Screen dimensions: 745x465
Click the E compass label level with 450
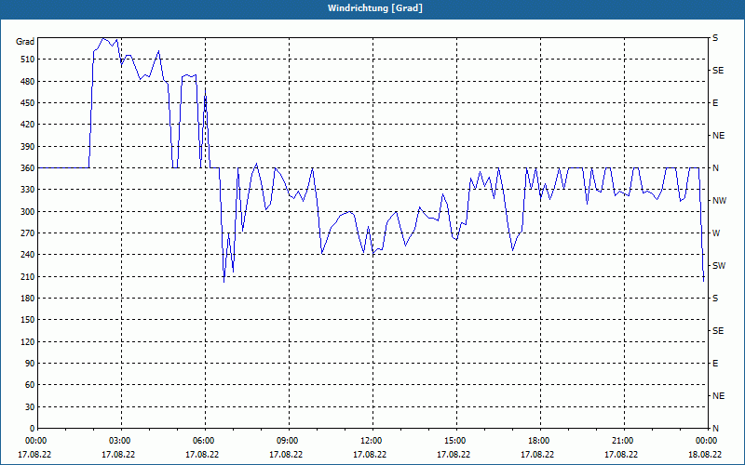715,103
